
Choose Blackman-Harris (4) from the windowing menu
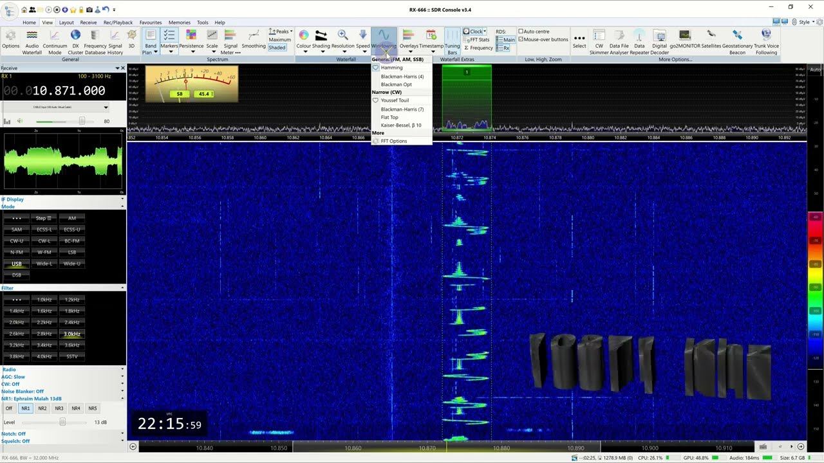click(x=402, y=77)
